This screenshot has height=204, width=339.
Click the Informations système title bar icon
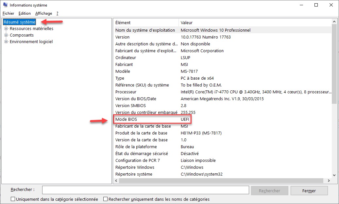click(5, 5)
